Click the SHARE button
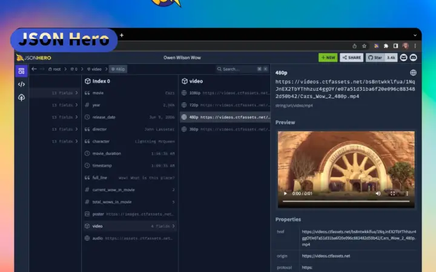Viewport: 436px width, 272px height. point(351,57)
